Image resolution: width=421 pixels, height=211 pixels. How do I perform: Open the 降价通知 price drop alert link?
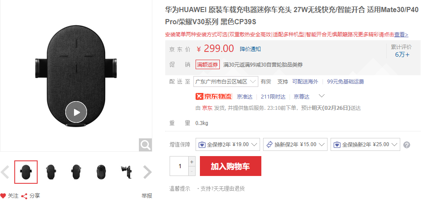click(x=250, y=49)
